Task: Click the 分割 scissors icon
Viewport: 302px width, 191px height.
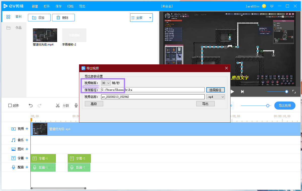Action: coord(58,106)
